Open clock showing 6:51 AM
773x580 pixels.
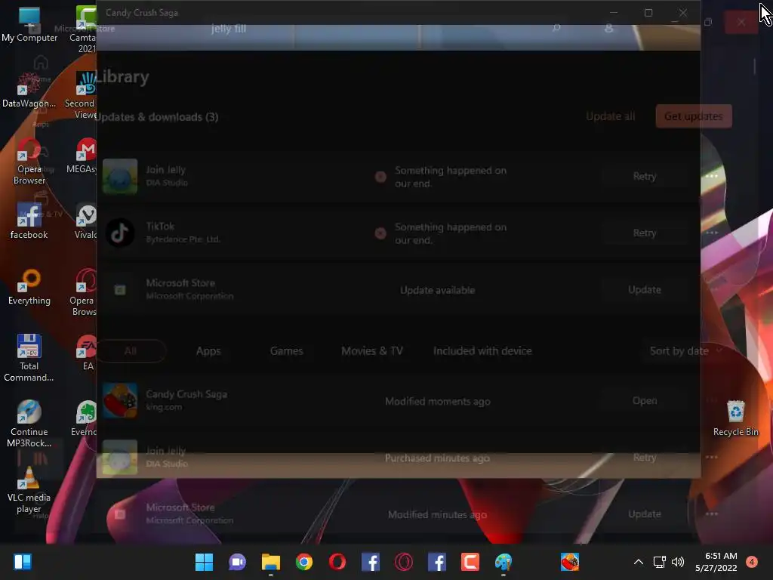716,562
